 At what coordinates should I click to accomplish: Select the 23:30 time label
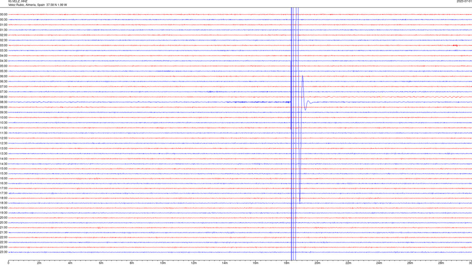coord(3,252)
